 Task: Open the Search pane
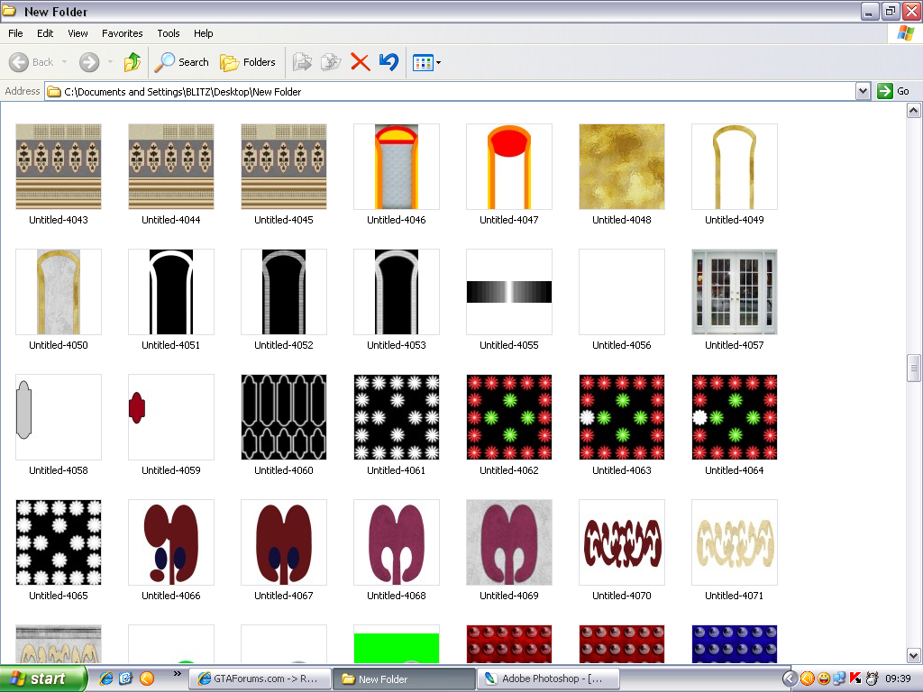point(181,62)
